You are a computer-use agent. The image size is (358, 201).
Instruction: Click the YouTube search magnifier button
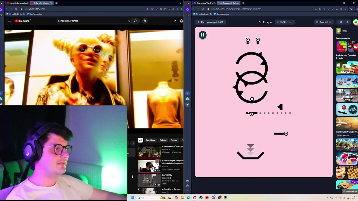135,21
